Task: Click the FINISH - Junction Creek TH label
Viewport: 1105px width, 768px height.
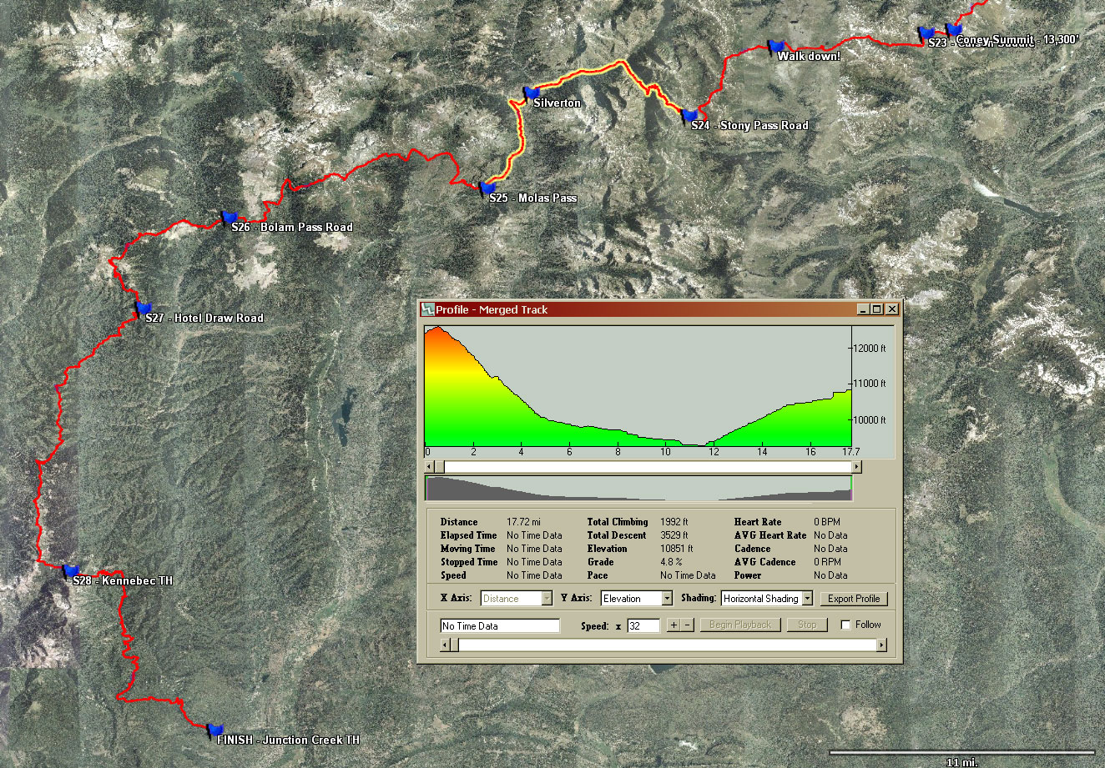Action: [x=289, y=740]
